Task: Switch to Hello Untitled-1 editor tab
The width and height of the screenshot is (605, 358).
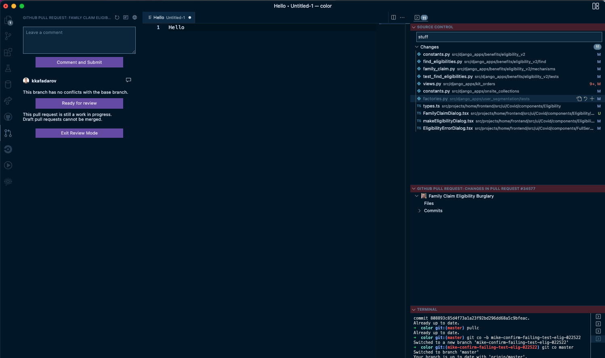Action: pyautogui.click(x=169, y=17)
